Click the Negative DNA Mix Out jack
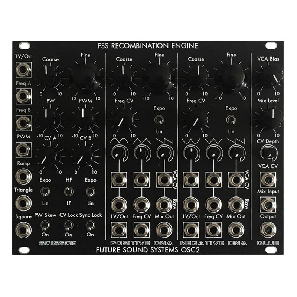Viewport: 297px width, 297px height. pyautogui.click(x=236, y=230)
